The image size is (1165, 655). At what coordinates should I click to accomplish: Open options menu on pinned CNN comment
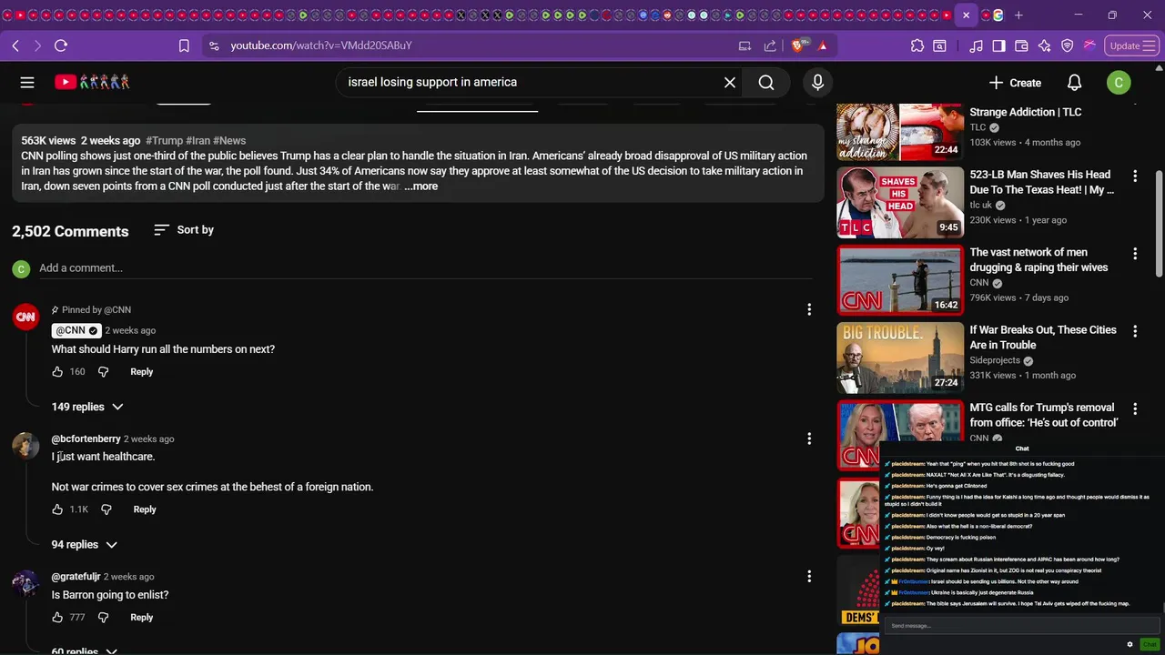click(x=809, y=310)
